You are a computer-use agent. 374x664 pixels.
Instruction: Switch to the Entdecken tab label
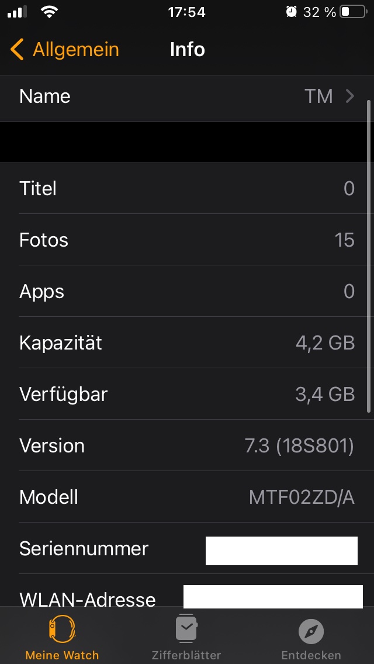point(311,655)
